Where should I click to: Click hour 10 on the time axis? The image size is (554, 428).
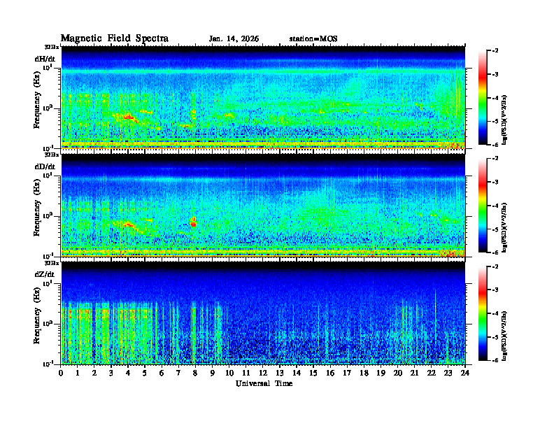tap(229, 373)
